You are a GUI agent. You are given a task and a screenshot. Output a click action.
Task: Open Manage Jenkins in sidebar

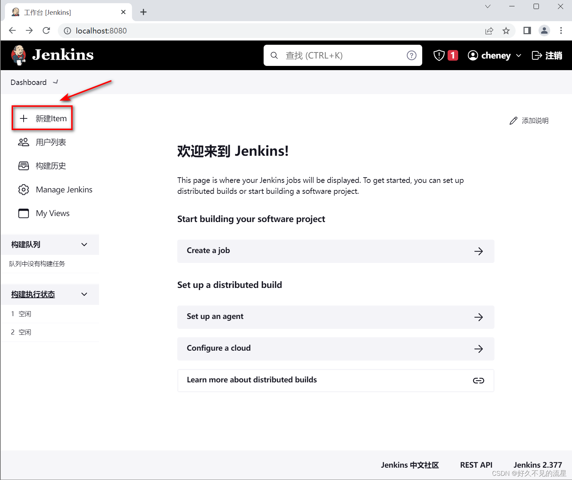pos(55,190)
